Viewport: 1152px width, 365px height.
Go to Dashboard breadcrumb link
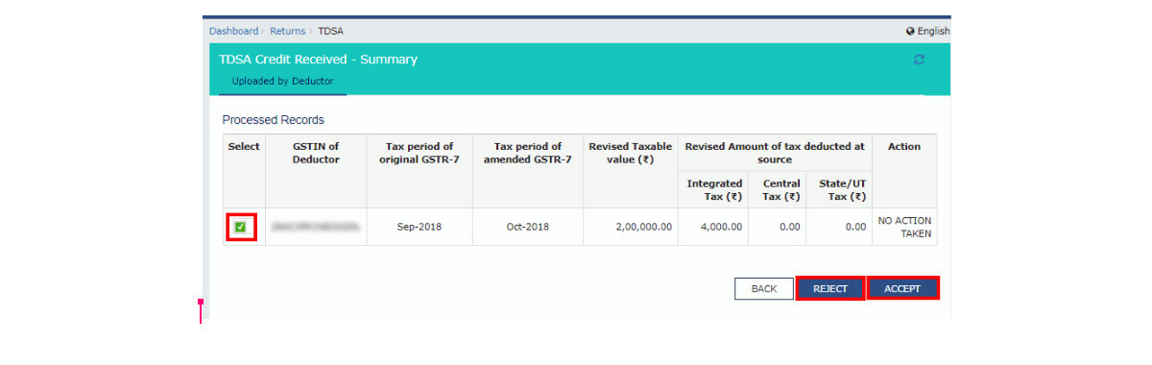(233, 31)
